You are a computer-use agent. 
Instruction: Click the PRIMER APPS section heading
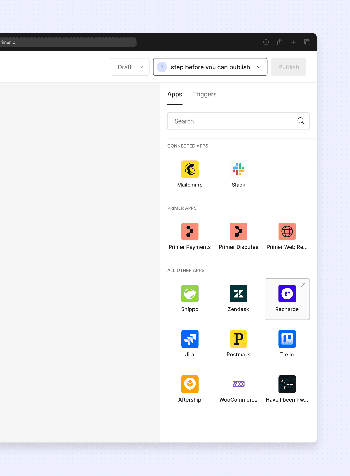point(182,208)
